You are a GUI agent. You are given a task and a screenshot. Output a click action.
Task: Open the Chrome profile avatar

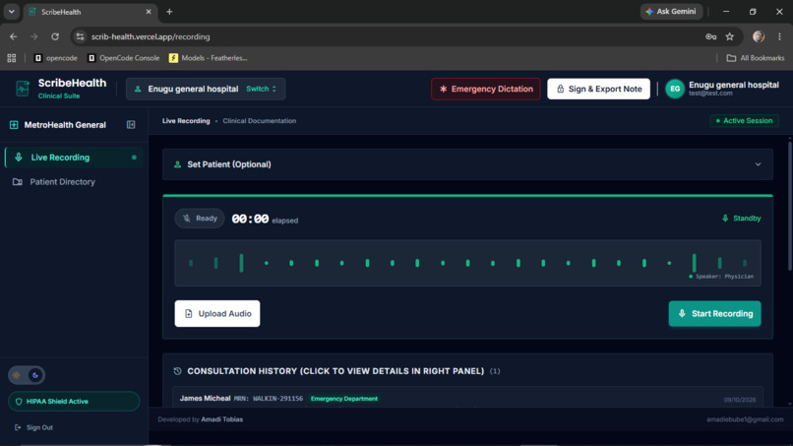[x=759, y=36]
